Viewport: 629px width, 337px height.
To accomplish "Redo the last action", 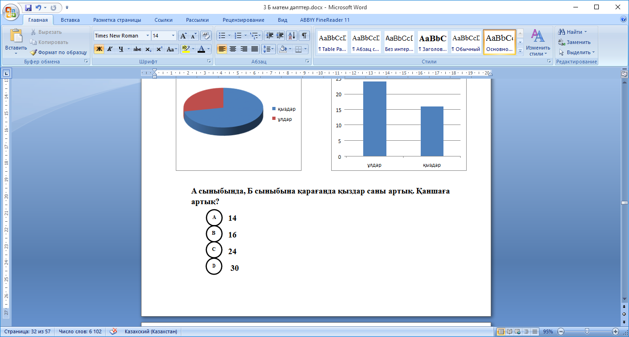I will coord(53,8).
